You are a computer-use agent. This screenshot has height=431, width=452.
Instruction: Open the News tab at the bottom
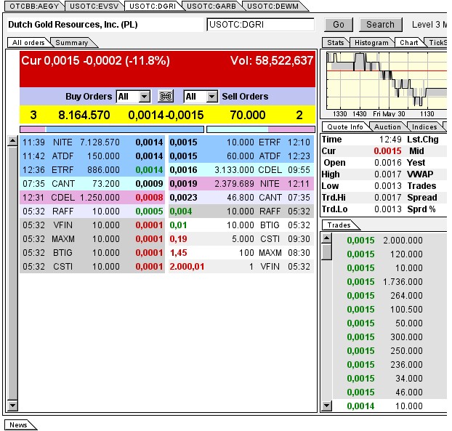(x=18, y=425)
